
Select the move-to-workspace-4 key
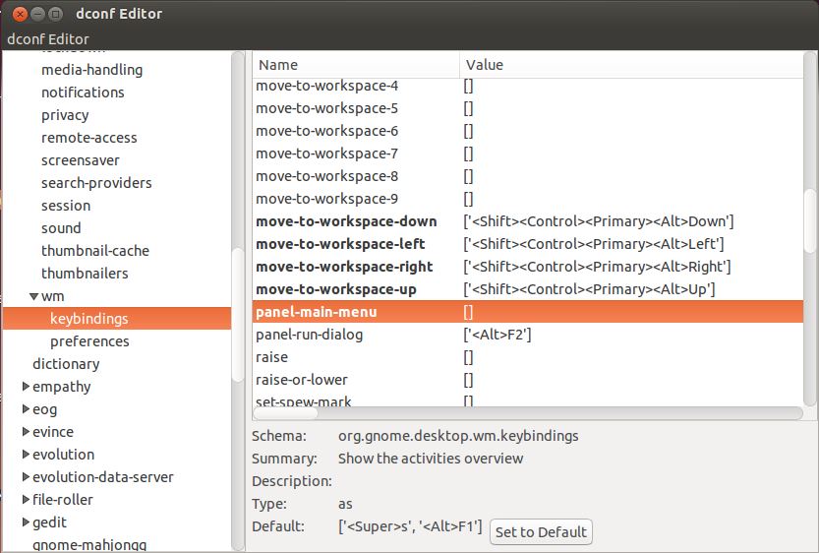pos(326,86)
